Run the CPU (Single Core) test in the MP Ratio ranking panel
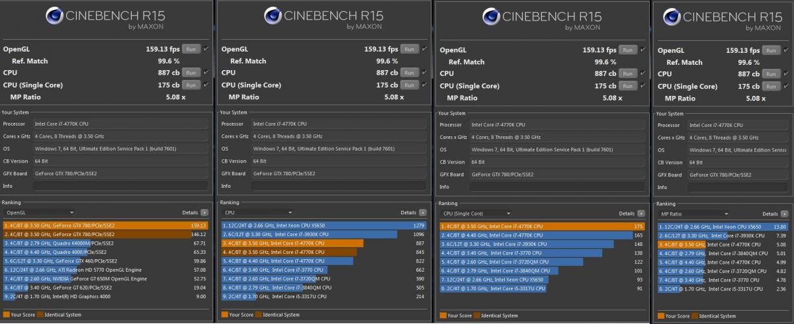Viewport: 794px width, 324px height. 772,86
